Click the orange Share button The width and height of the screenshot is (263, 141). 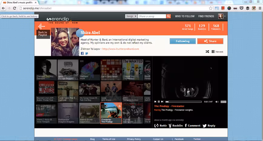(210, 41)
